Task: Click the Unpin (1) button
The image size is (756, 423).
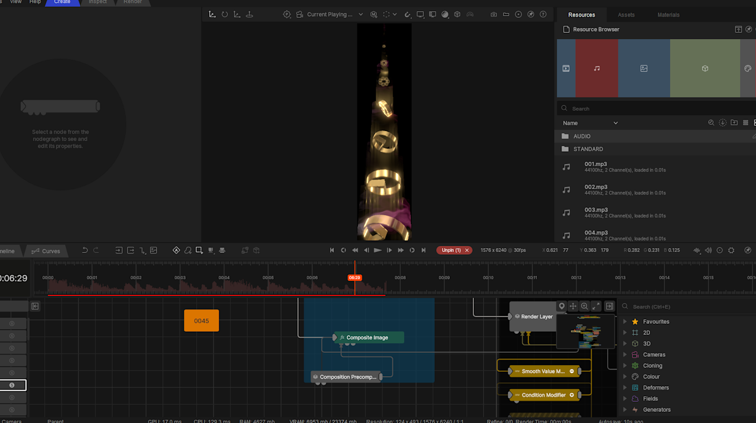Action: click(451, 251)
